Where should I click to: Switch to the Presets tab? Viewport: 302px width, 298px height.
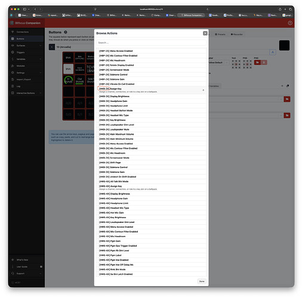click(220, 35)
